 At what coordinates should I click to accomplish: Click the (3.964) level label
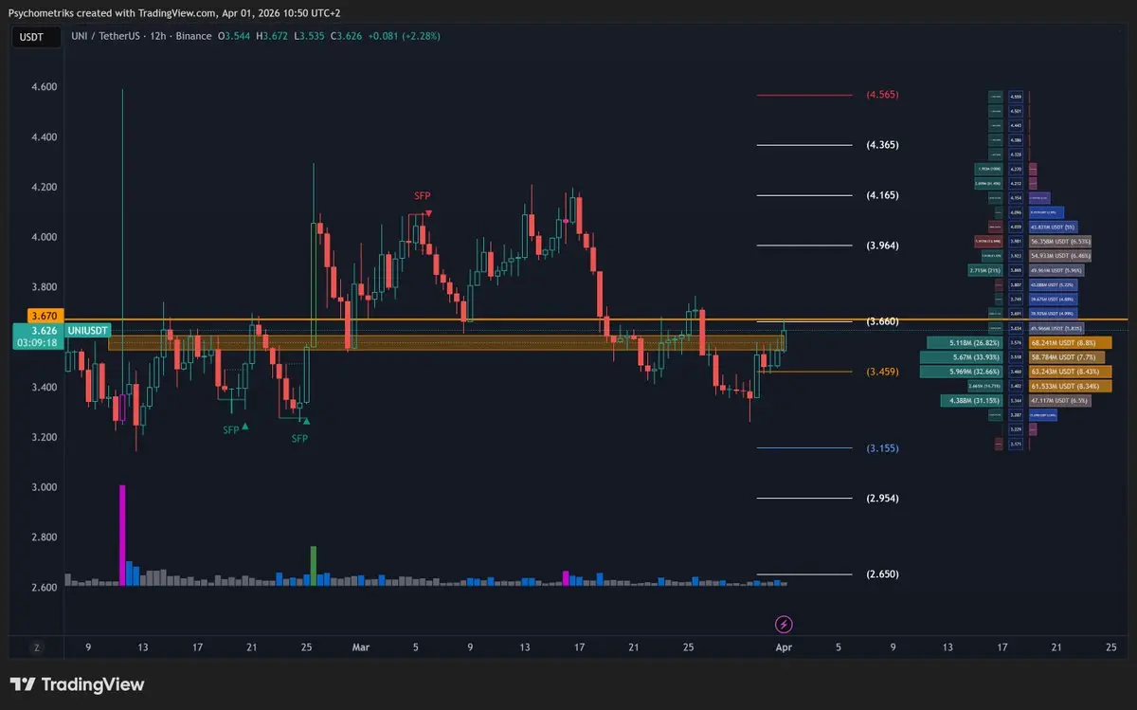pos(882,246)
